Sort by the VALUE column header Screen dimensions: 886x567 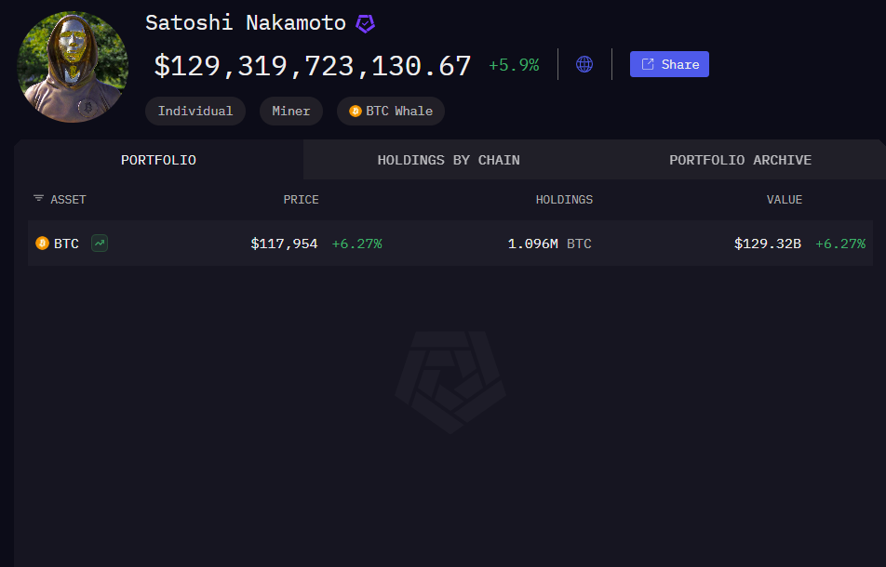point(784,200)
